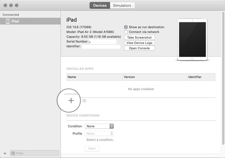Minimize the window with the middle traffic-light button
Screen dimensions: 225x158
coord(11,5)
